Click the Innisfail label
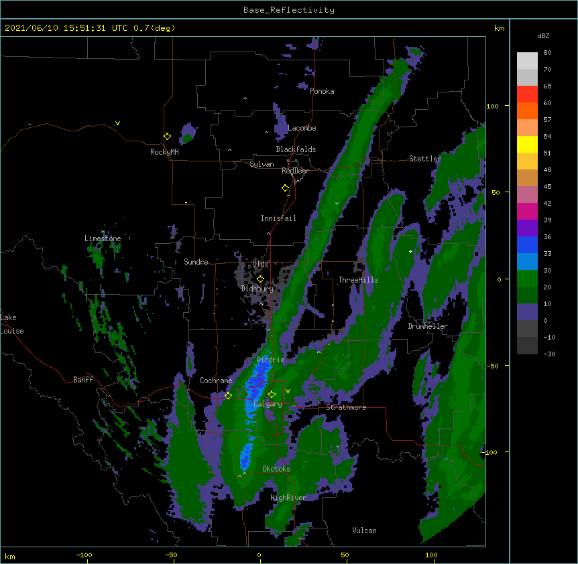 (x=278, y=218)
